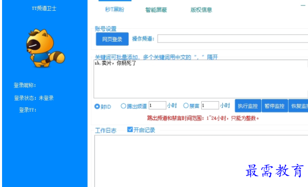Viewport: 308px width, 187px height.
Task: Click inside the keyword list text area
Action: [201, 79]
